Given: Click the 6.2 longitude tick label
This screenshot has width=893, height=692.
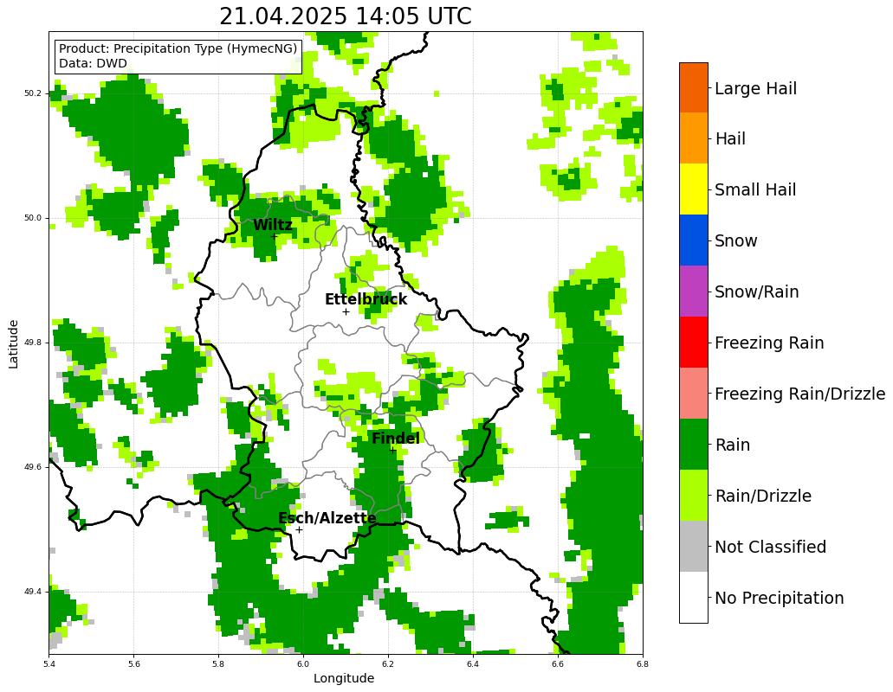Looking at the screenshot, I should pyautogui.click(x=388, y=663).
